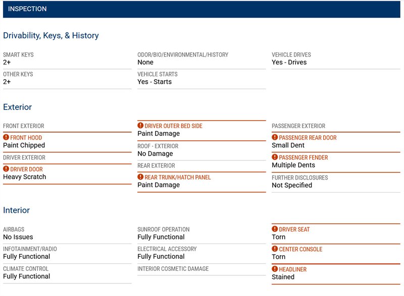Click the warning icon next to Driver Door

click(x=6, y=169)
